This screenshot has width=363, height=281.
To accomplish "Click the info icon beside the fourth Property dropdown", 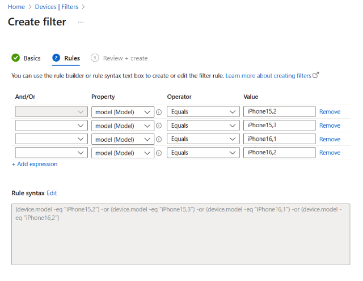I will (x=159, y=153).
